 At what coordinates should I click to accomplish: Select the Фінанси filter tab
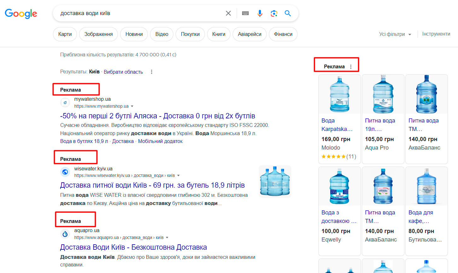click(283, 34)
